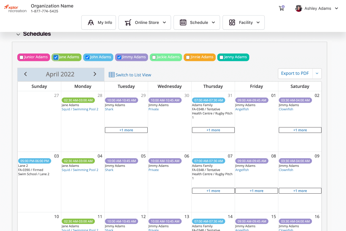Open the Export to PDF dropdown arrow

pos(317,73)
